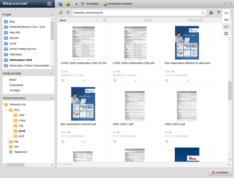
Task: Click the back arrow icon in toolbar
Action: coord(75,4)
